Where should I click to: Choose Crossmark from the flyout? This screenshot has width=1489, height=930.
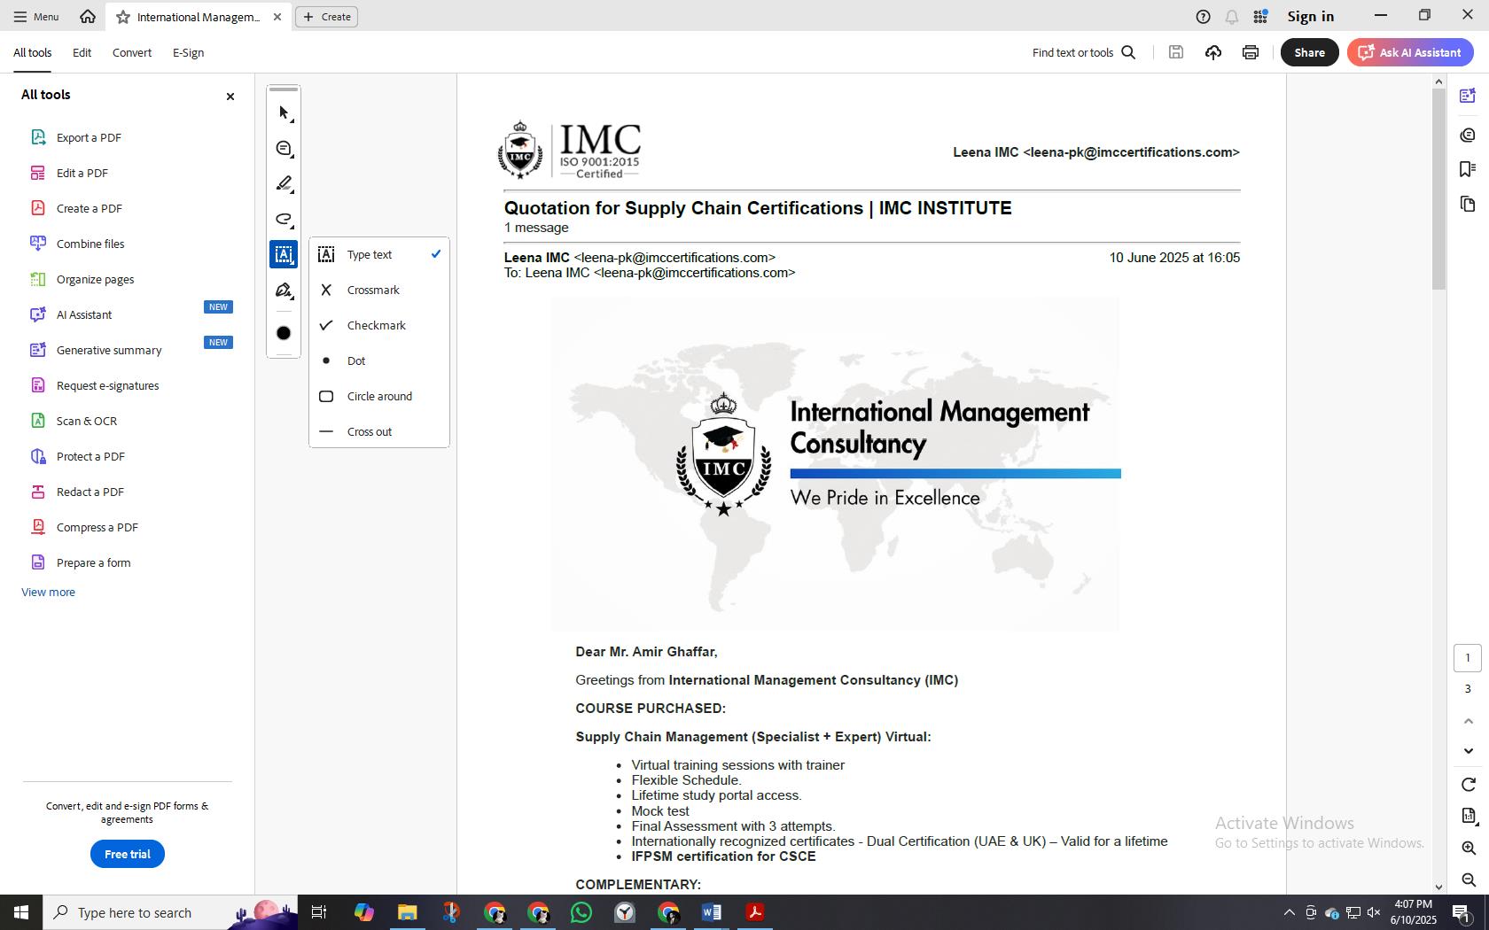click(x=379, y=290)
